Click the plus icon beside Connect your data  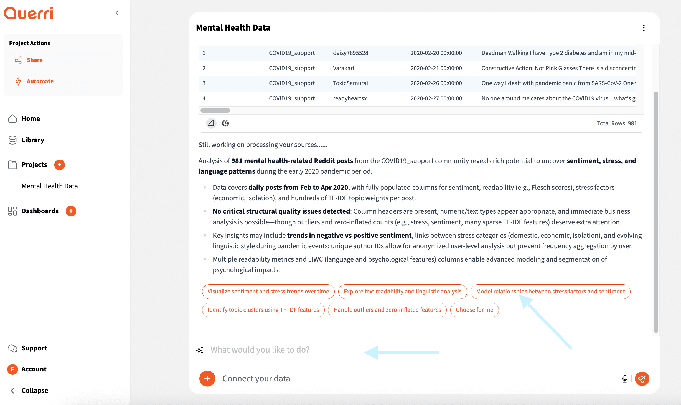click(x=207, y=379)
